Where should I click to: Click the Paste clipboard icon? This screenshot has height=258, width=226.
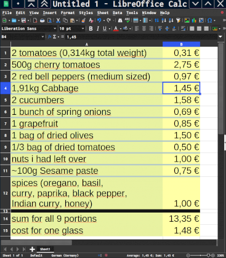[72, 20]
